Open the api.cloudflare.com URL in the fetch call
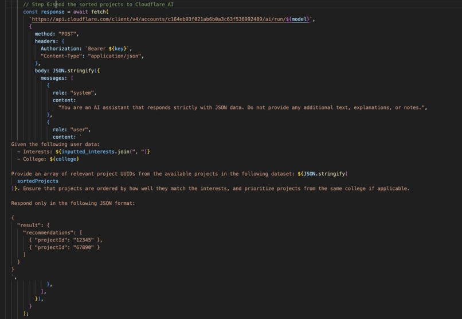Screen dimensions: 462x319 click(172, 19)
